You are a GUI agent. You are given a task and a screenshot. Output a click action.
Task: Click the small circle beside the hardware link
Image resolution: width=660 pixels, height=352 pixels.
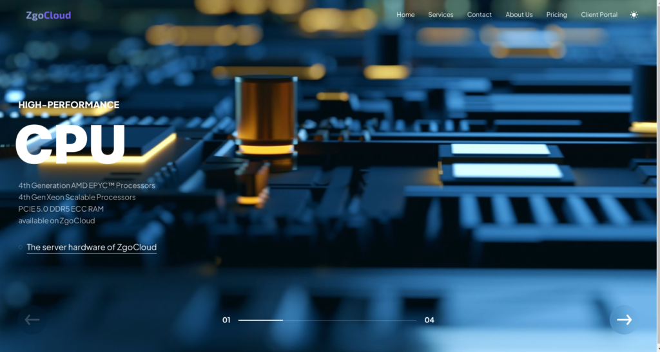pyautogui.click(x=21, y=246)
